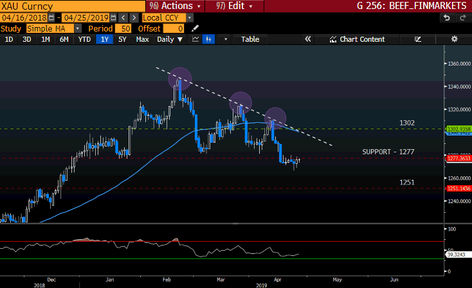Click the start date field 04/16/2018
Screen dimensions: 472x288
(x=24, y=18)
